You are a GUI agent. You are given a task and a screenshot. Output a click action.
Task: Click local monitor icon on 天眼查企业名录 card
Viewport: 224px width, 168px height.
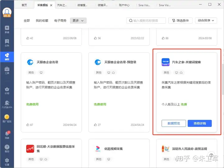click(x=41, y=72)
